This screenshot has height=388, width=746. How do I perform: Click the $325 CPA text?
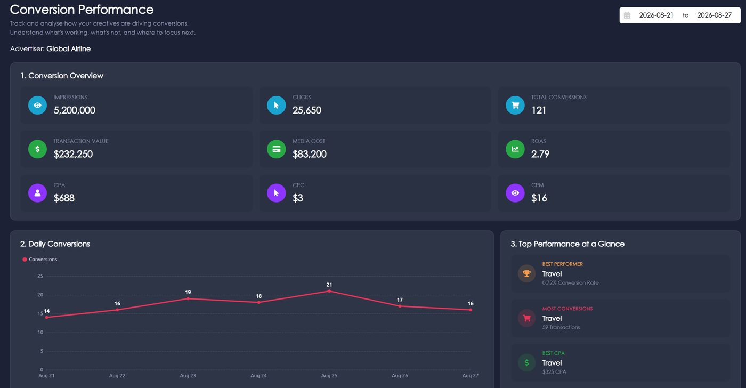[x=554, y=372]
